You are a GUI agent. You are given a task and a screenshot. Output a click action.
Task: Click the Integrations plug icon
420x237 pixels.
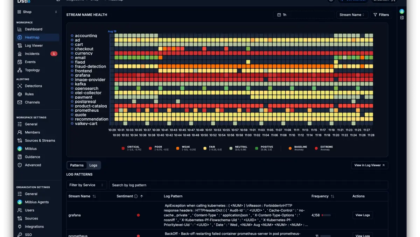pyautogui.click(x=20, y=226)
